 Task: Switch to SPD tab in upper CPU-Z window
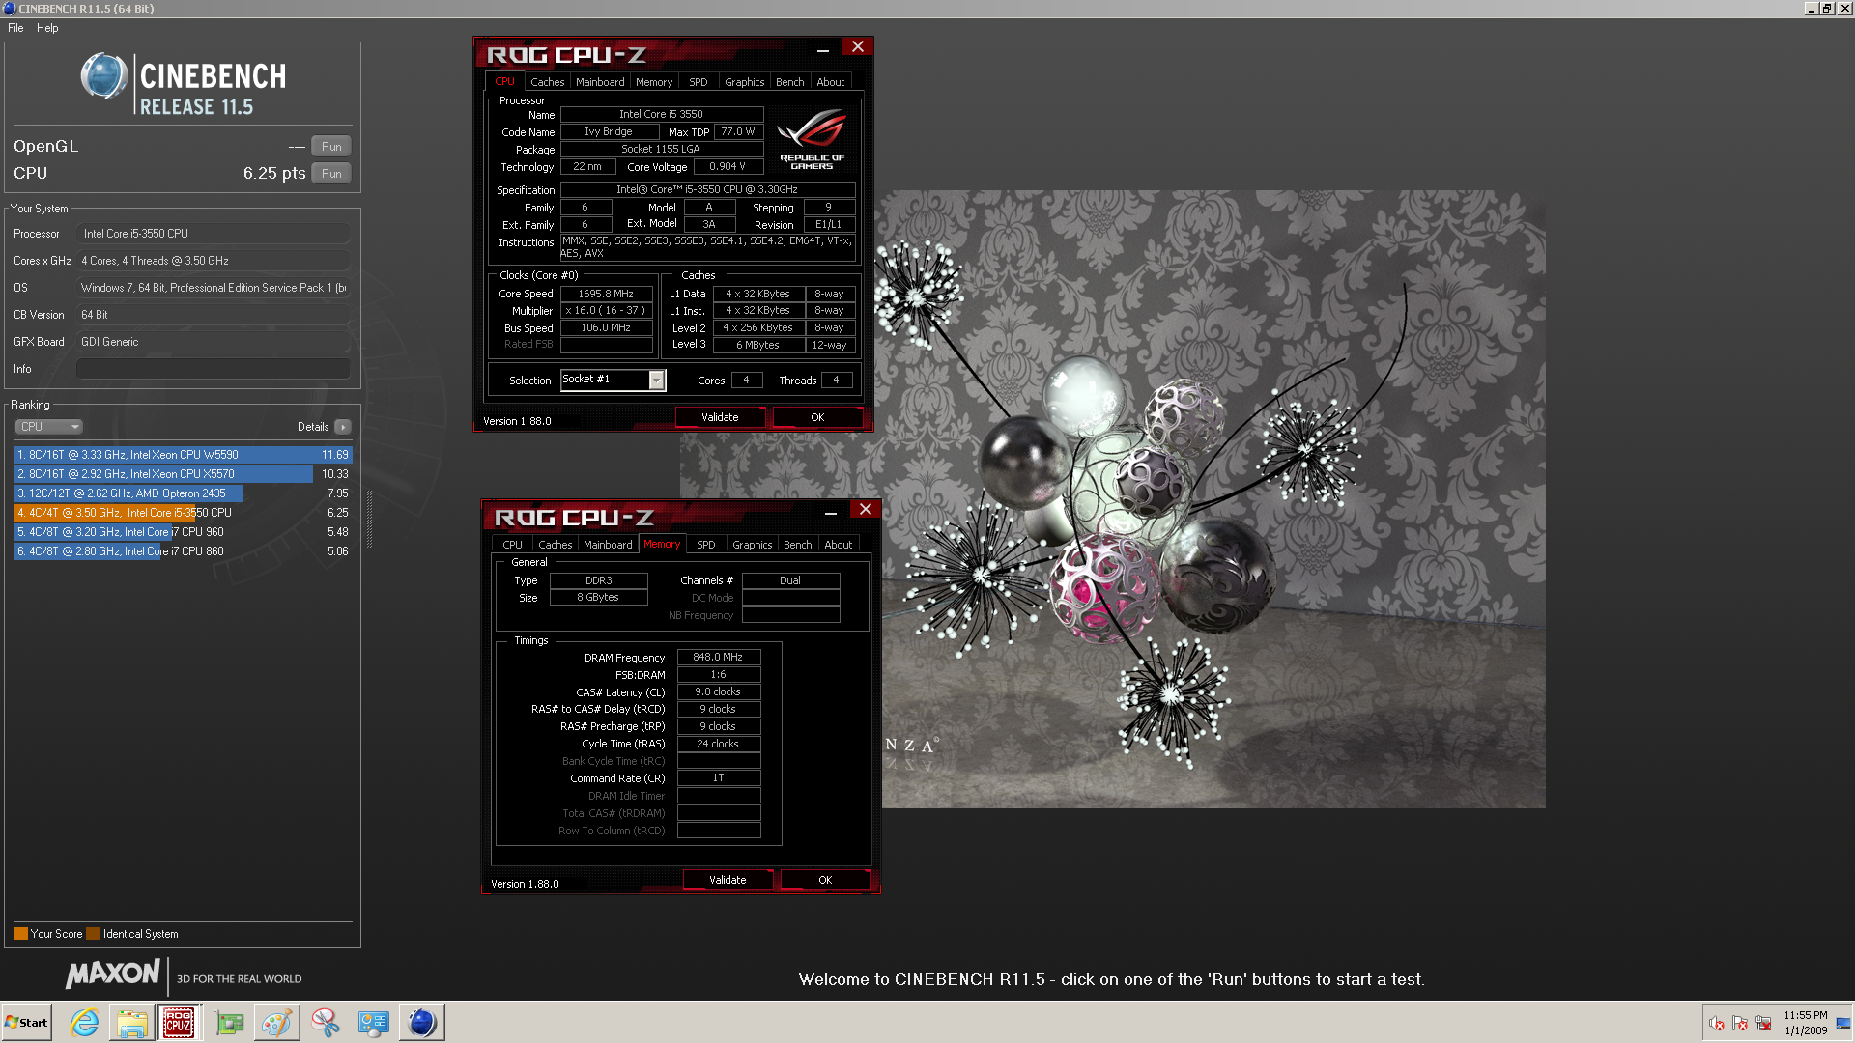[x=699, y=82]
